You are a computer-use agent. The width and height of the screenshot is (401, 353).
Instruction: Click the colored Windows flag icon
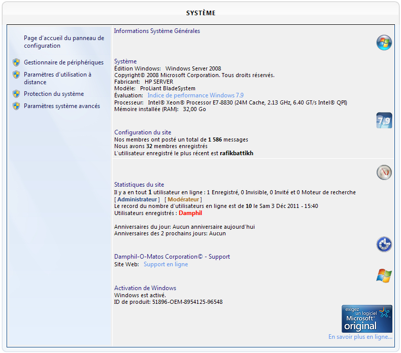click(384, 276)
